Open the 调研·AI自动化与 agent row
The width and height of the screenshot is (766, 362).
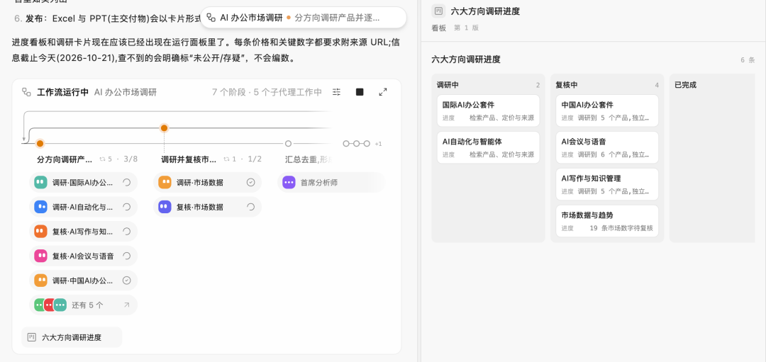pyautogui.click(x=84, y=207)
